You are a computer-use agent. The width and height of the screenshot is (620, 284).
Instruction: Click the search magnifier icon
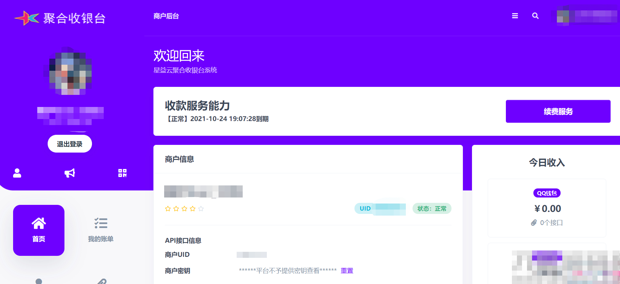tap(535, 16)
